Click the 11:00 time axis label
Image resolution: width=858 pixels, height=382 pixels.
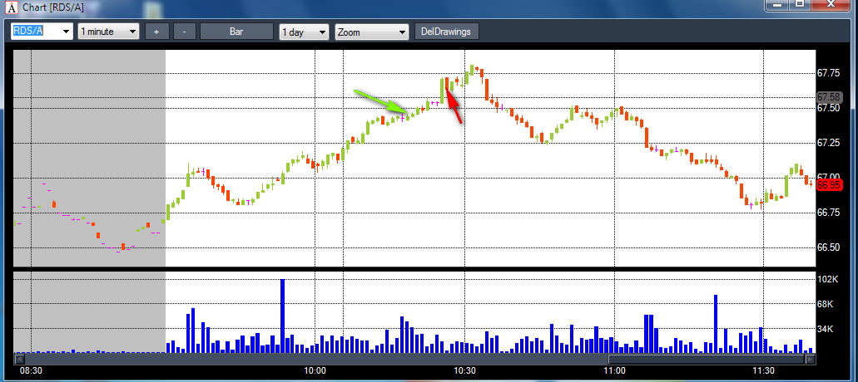point(614,370)
